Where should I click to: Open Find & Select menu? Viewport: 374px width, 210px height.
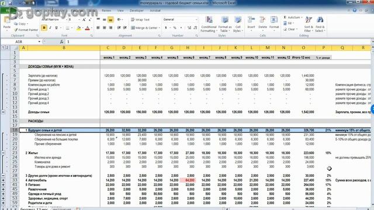pyautogui.click(x=320, y=24)
